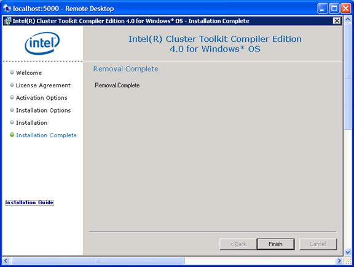Click the installer icon in dialog title bar
The height and width of the screenshot is (267, 354).
pyautogui.click(x=7, y=21)
